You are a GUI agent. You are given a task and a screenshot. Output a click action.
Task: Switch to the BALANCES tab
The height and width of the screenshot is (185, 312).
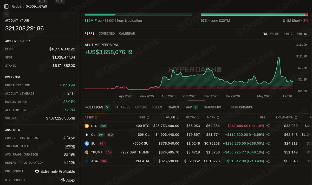tap(122, 107)
